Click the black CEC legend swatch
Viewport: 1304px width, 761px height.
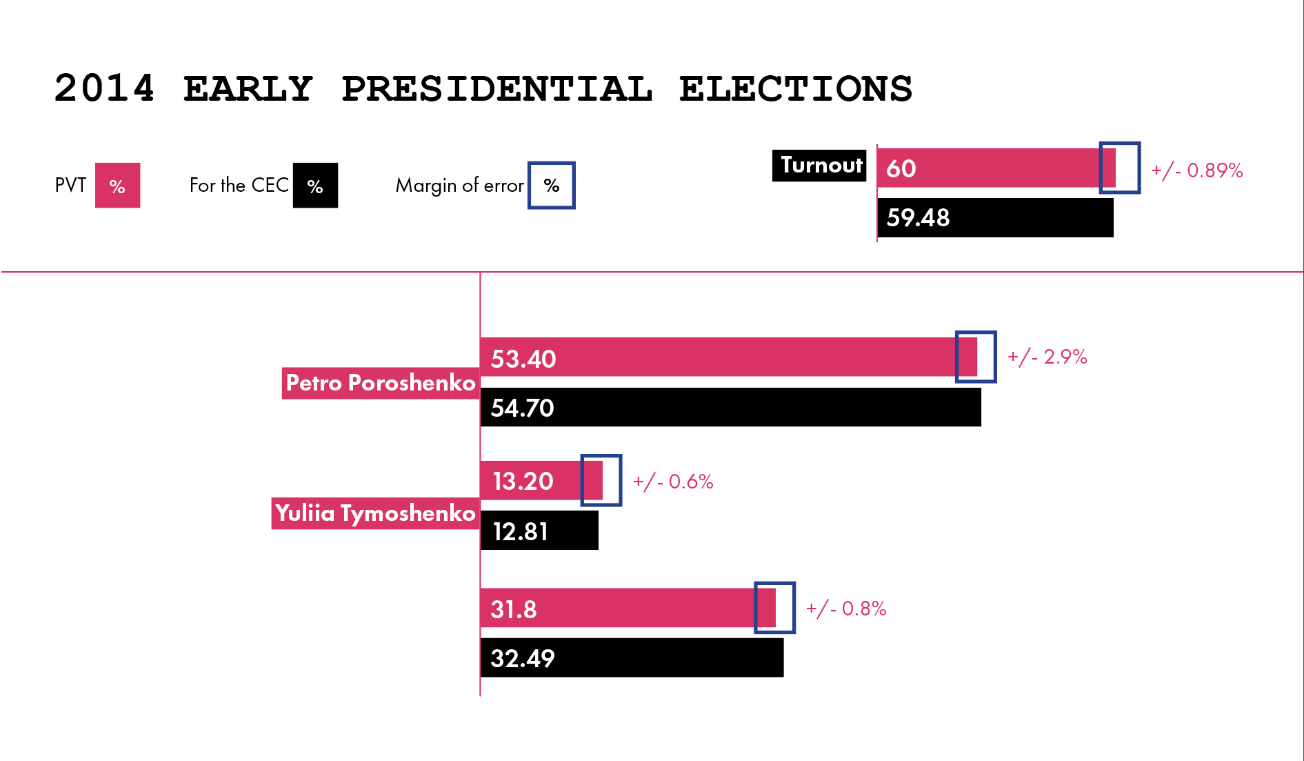(x=315, y=186)
